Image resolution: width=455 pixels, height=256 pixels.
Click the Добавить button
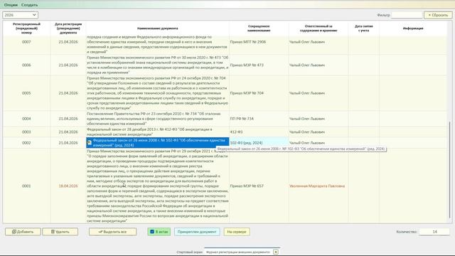click(x=23, y=232)
